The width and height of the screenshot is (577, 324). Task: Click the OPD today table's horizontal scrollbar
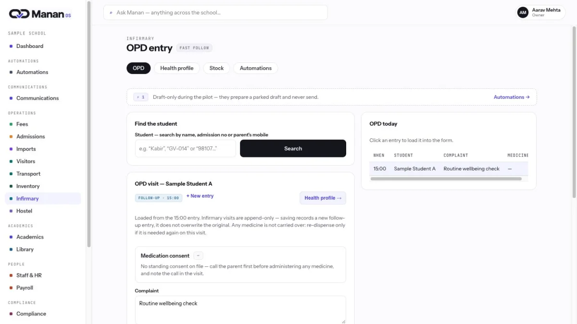pyautogui.click(x=446, y=179)
